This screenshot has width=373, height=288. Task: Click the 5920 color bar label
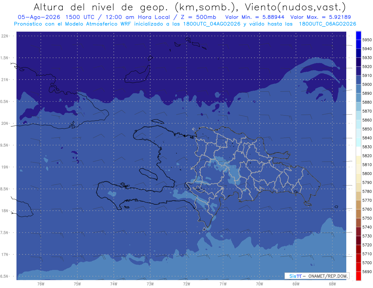click(x=367, y=66)
